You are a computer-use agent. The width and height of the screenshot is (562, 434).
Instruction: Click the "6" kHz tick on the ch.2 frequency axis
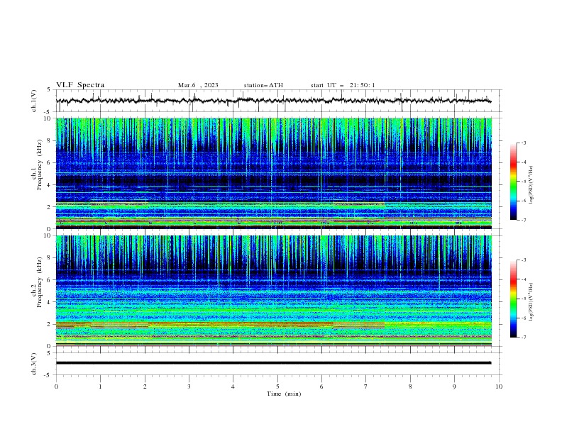[49, 280]
